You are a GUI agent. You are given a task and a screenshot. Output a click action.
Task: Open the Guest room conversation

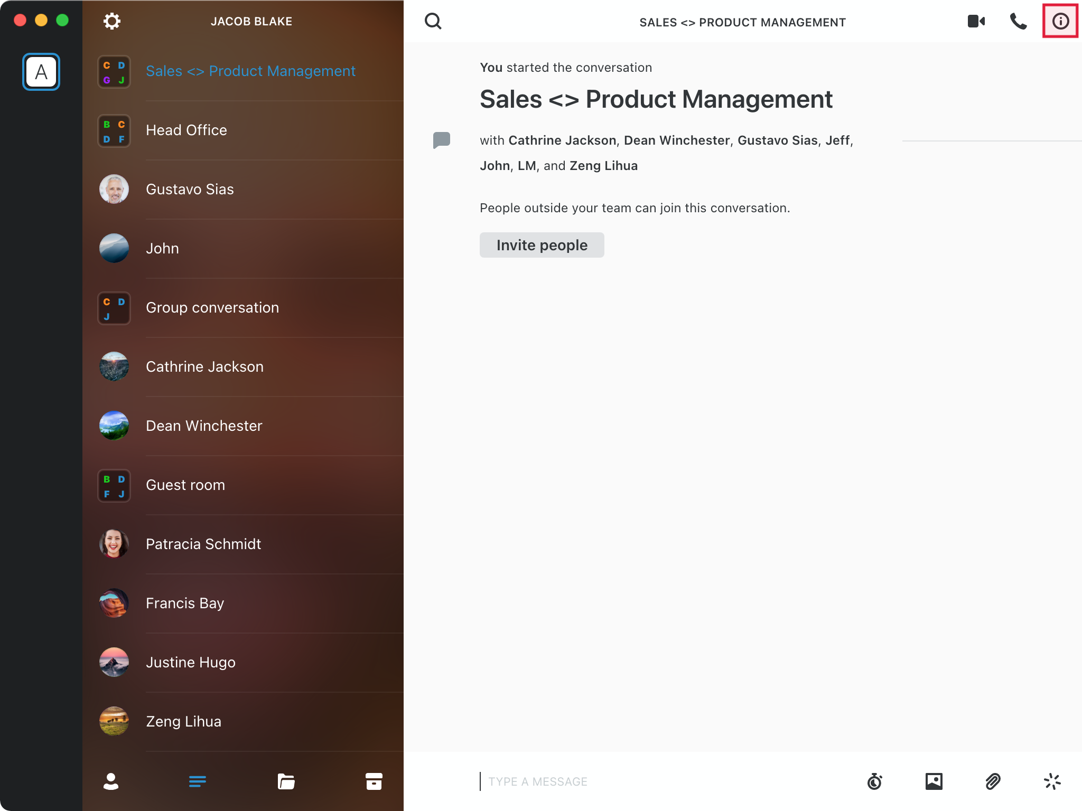coord(243,485)
